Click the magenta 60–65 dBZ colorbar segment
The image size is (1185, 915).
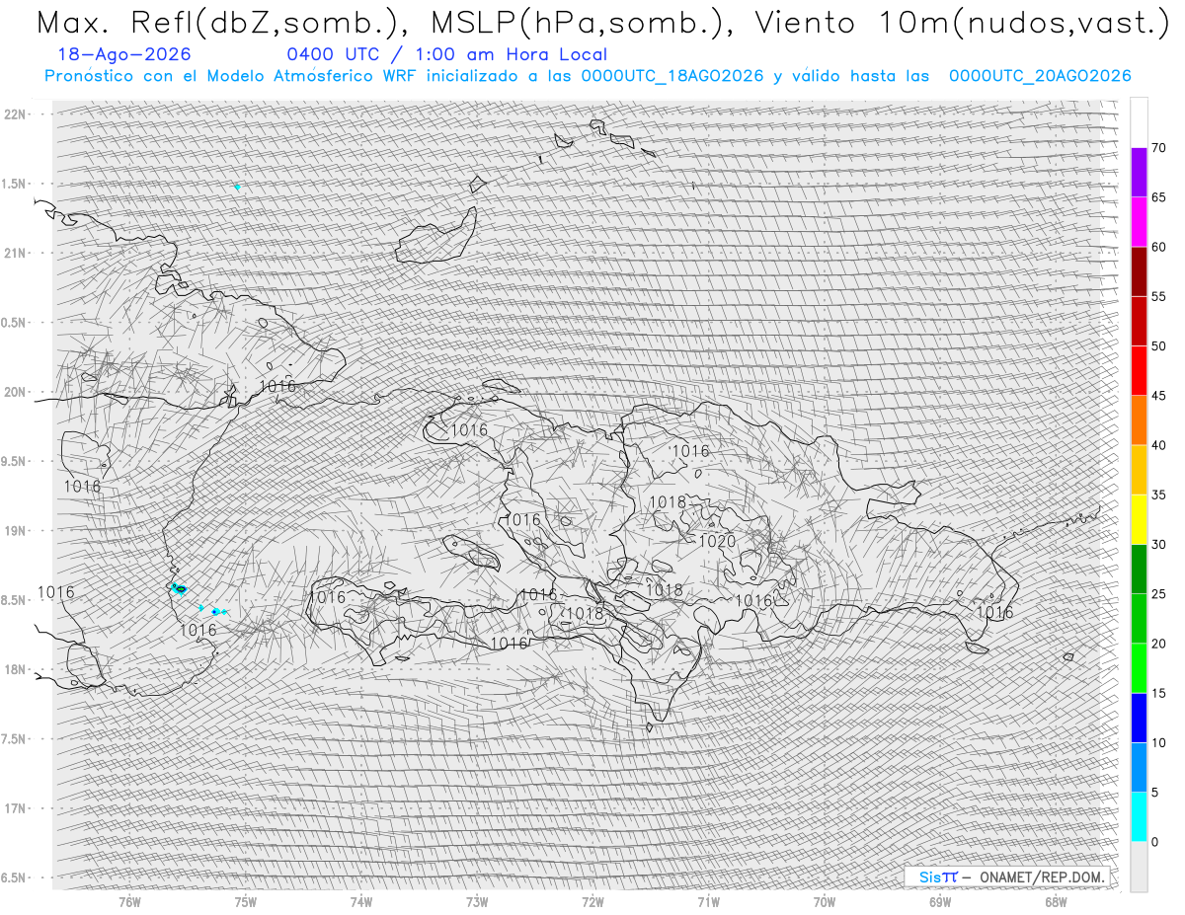click(1139, 222)
